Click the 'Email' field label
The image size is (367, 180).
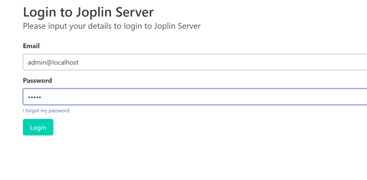31,46
